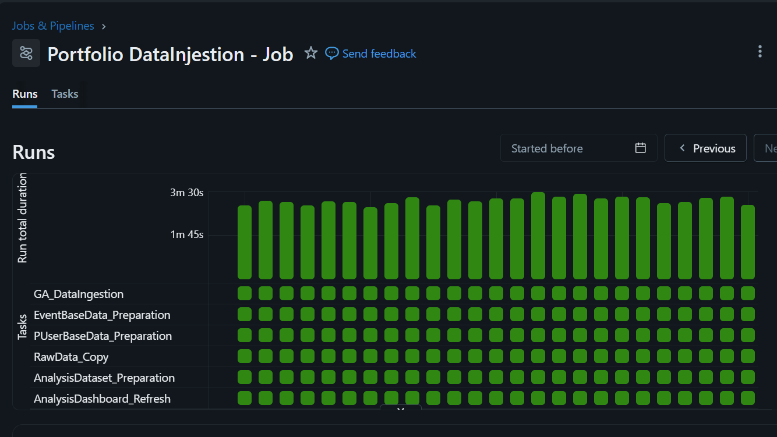The image size is (777, 437).
Task: Click the breadcrumb chevron after Jobs & Pipelines
Action: (x=104, y=26)
